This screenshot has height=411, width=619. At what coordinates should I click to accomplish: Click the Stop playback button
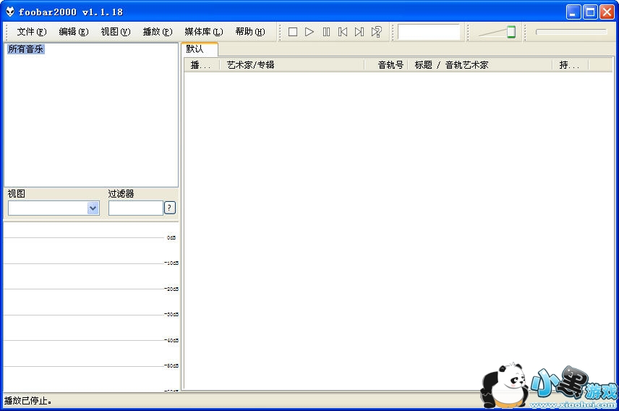[293, 32]
